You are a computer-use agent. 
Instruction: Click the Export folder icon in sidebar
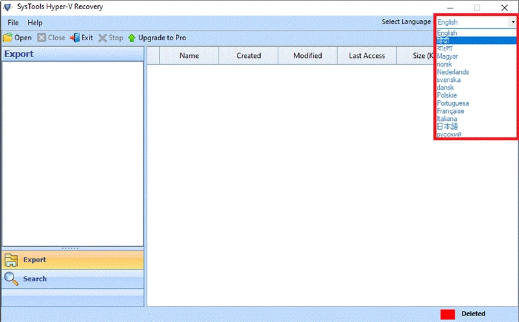coord(11,260)
